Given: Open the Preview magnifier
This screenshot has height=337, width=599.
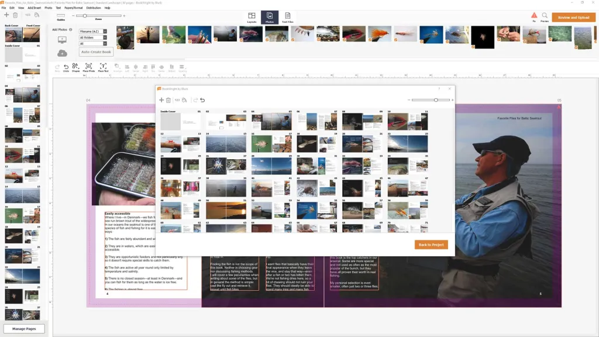Looking at the screenshot, I should pos(545,16).
